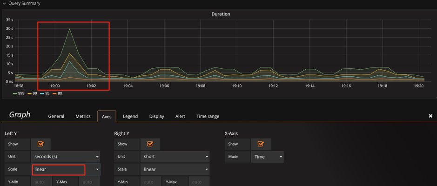Toggle the 999 series legend color
The width and height of the screenshot is (437, 186).
coord(15,93)
